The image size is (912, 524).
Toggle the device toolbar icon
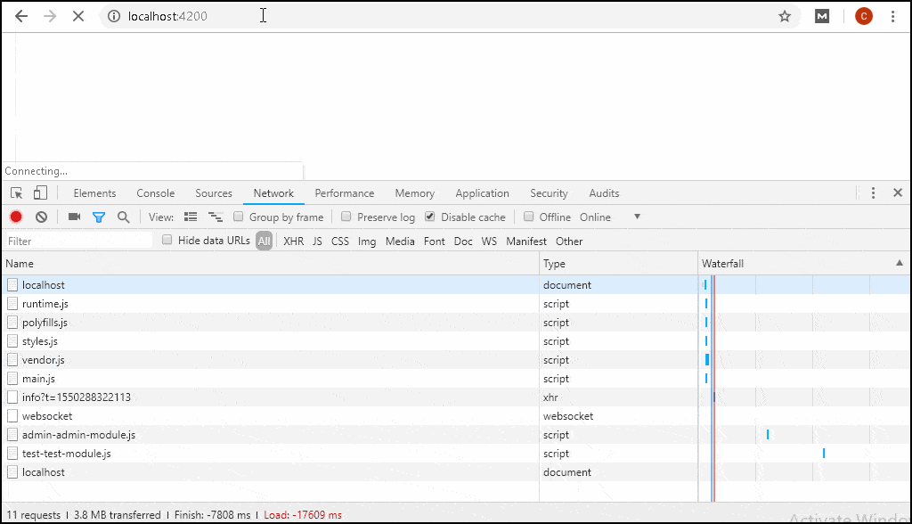40,193
